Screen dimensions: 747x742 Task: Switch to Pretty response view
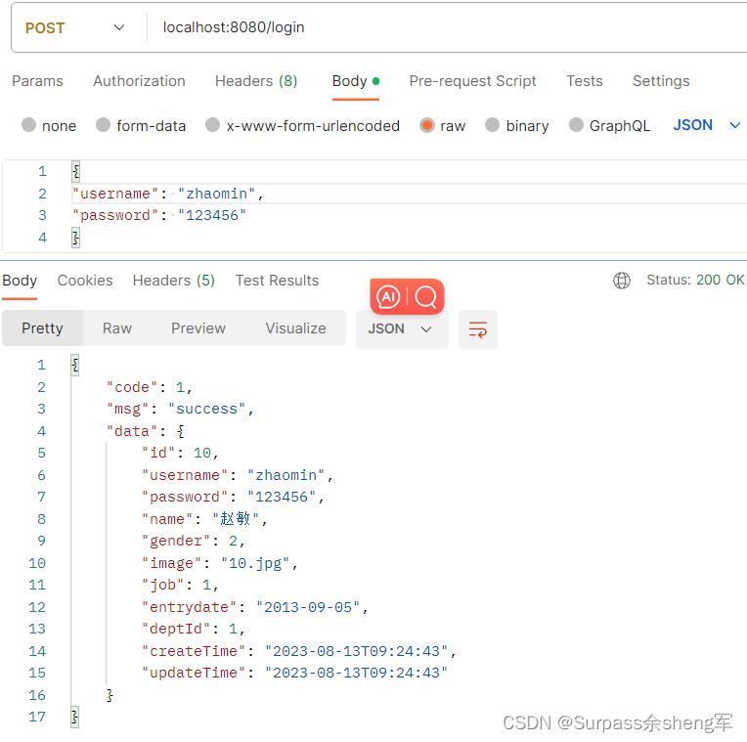click(42, 328)
